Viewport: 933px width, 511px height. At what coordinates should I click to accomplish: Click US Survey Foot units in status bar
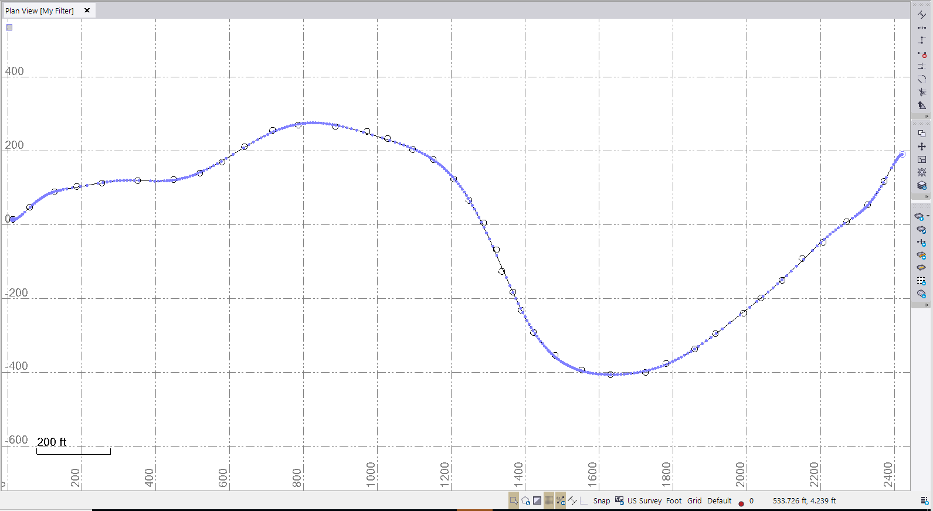644,500
